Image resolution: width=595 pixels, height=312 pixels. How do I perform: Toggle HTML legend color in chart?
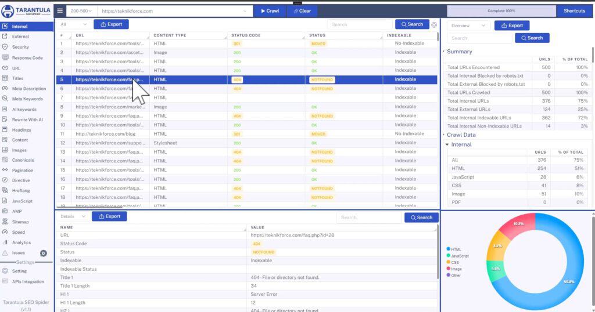[449, 249]
